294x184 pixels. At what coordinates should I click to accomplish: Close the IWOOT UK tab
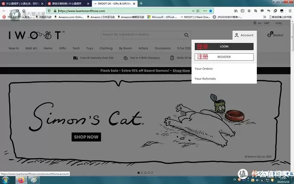pos(134,3)
